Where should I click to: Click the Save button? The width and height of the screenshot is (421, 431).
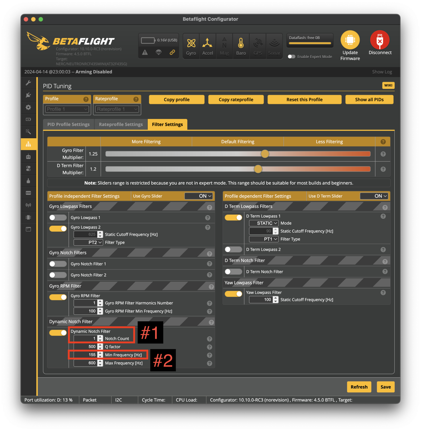[x=386, y=387]
